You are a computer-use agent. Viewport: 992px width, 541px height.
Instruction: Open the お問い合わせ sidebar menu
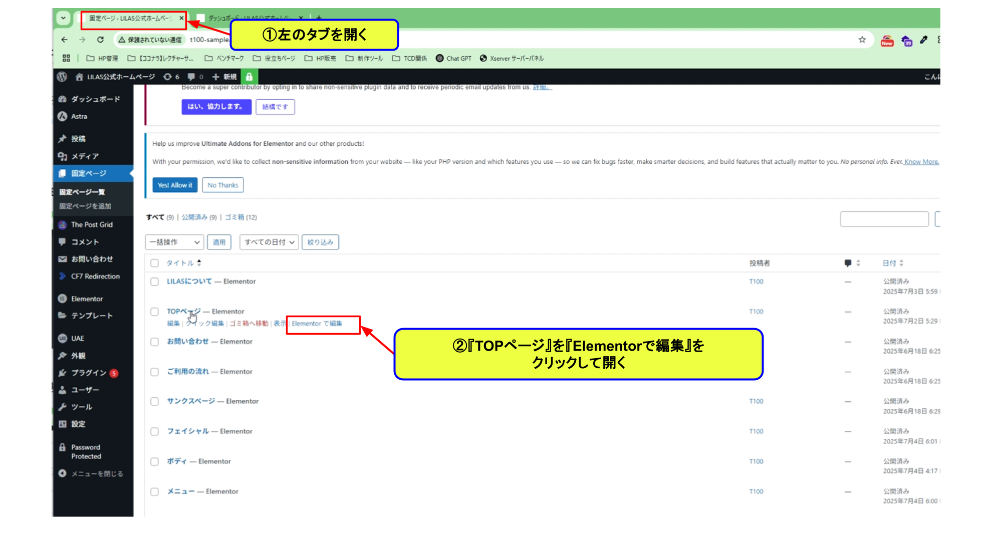click(93, 259)
